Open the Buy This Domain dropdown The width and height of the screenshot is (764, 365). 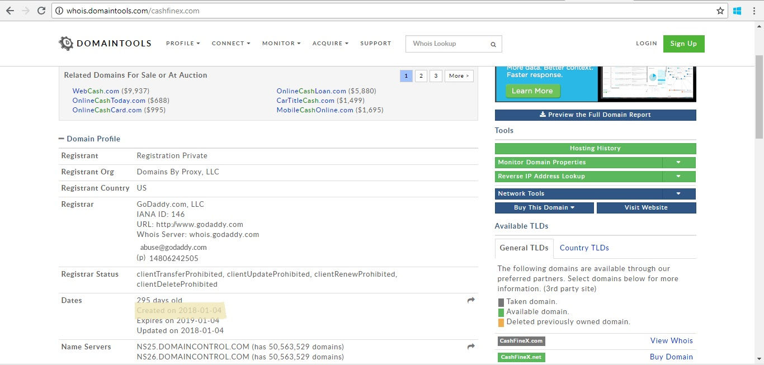coord(544,208)
